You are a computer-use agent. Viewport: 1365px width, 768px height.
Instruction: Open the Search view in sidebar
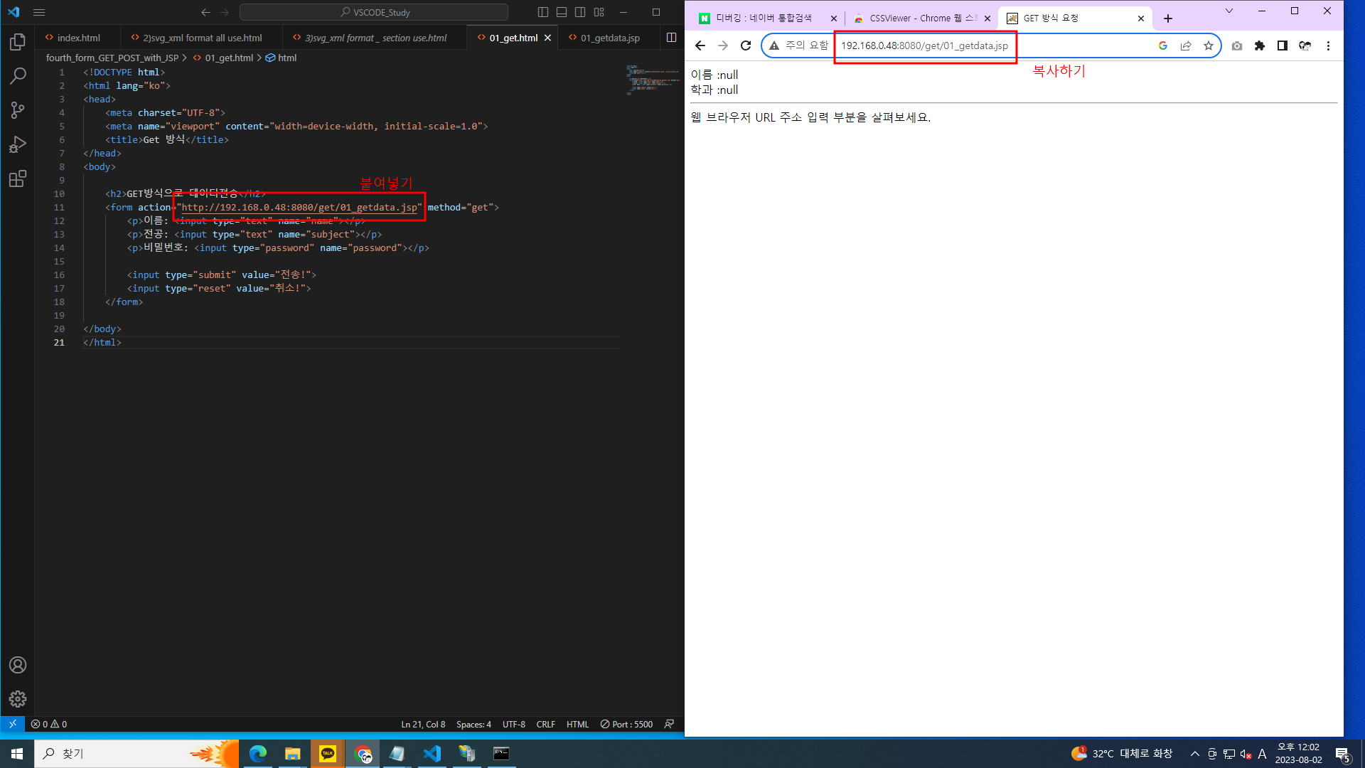pyautogui.click(x=18, y=76)
